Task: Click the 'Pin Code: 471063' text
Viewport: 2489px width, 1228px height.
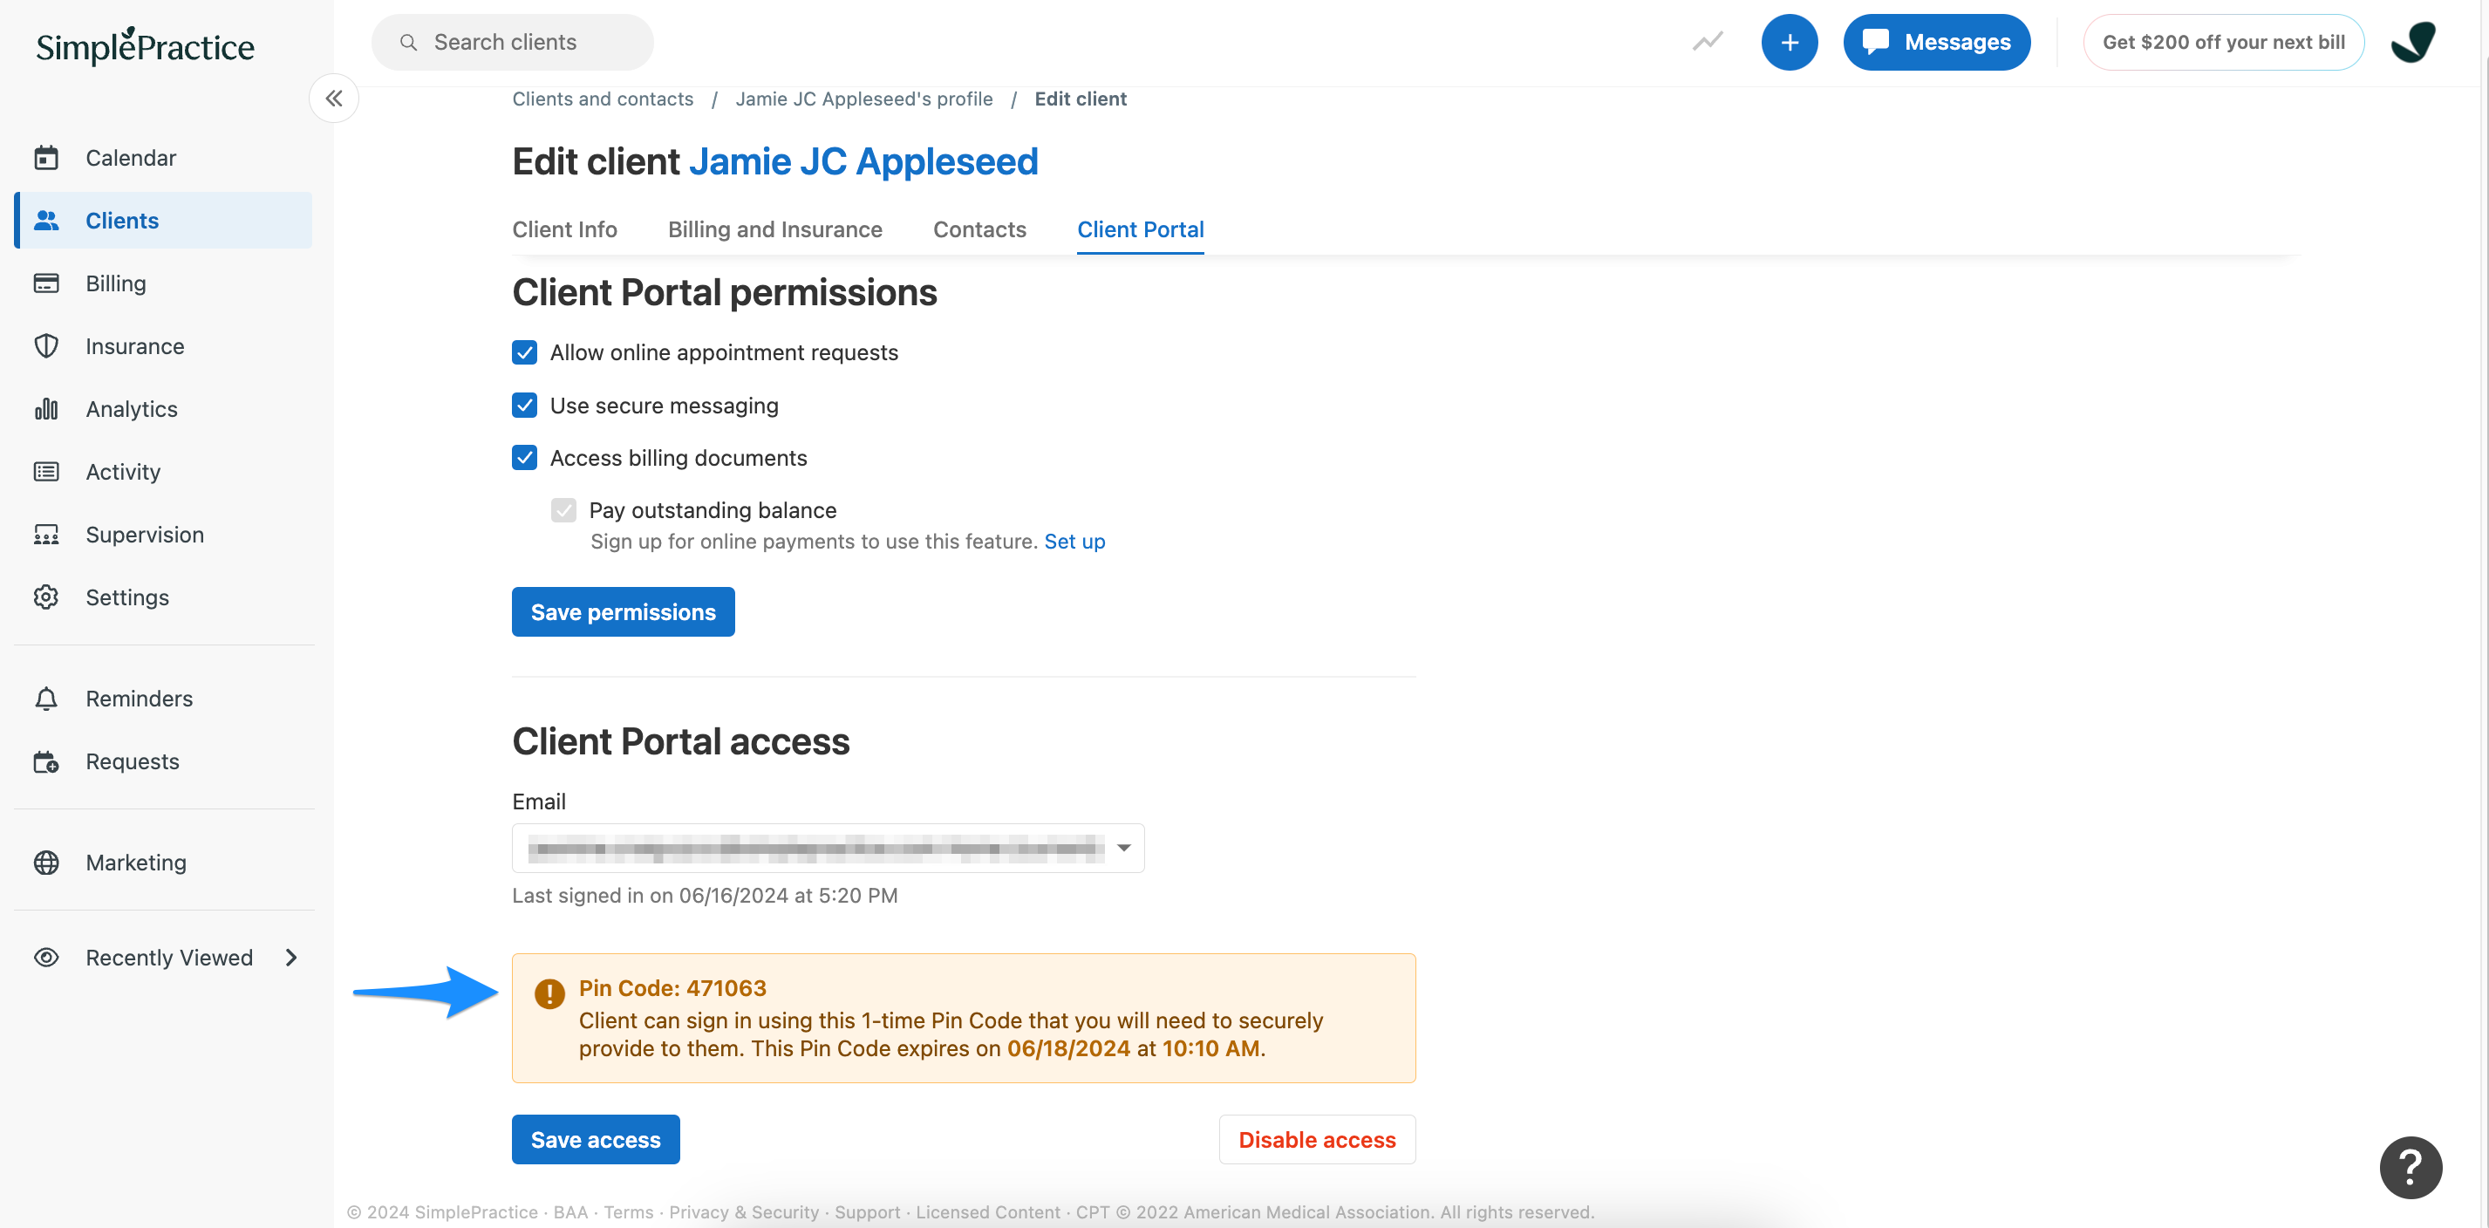Action: (x=672, y=987)
